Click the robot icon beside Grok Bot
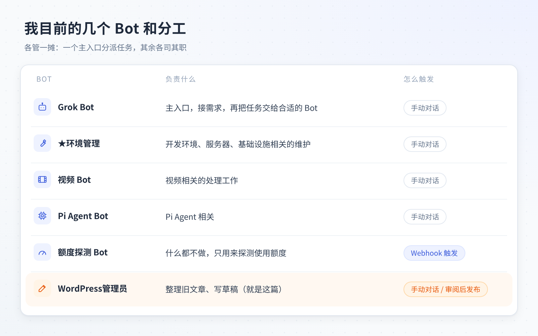The image size is (538, 336). [42, 107]
